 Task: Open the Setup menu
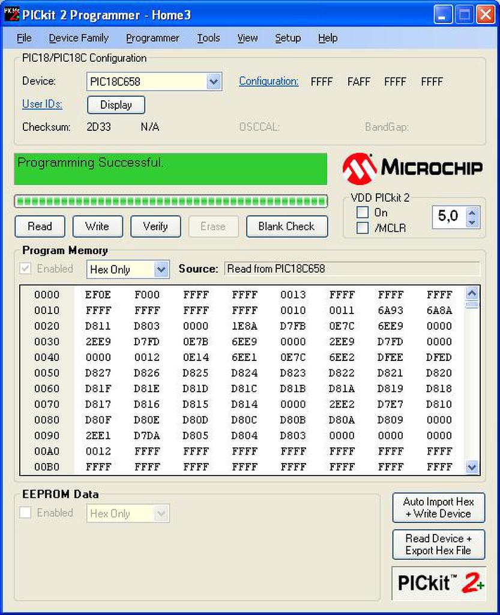pos(288,38)
